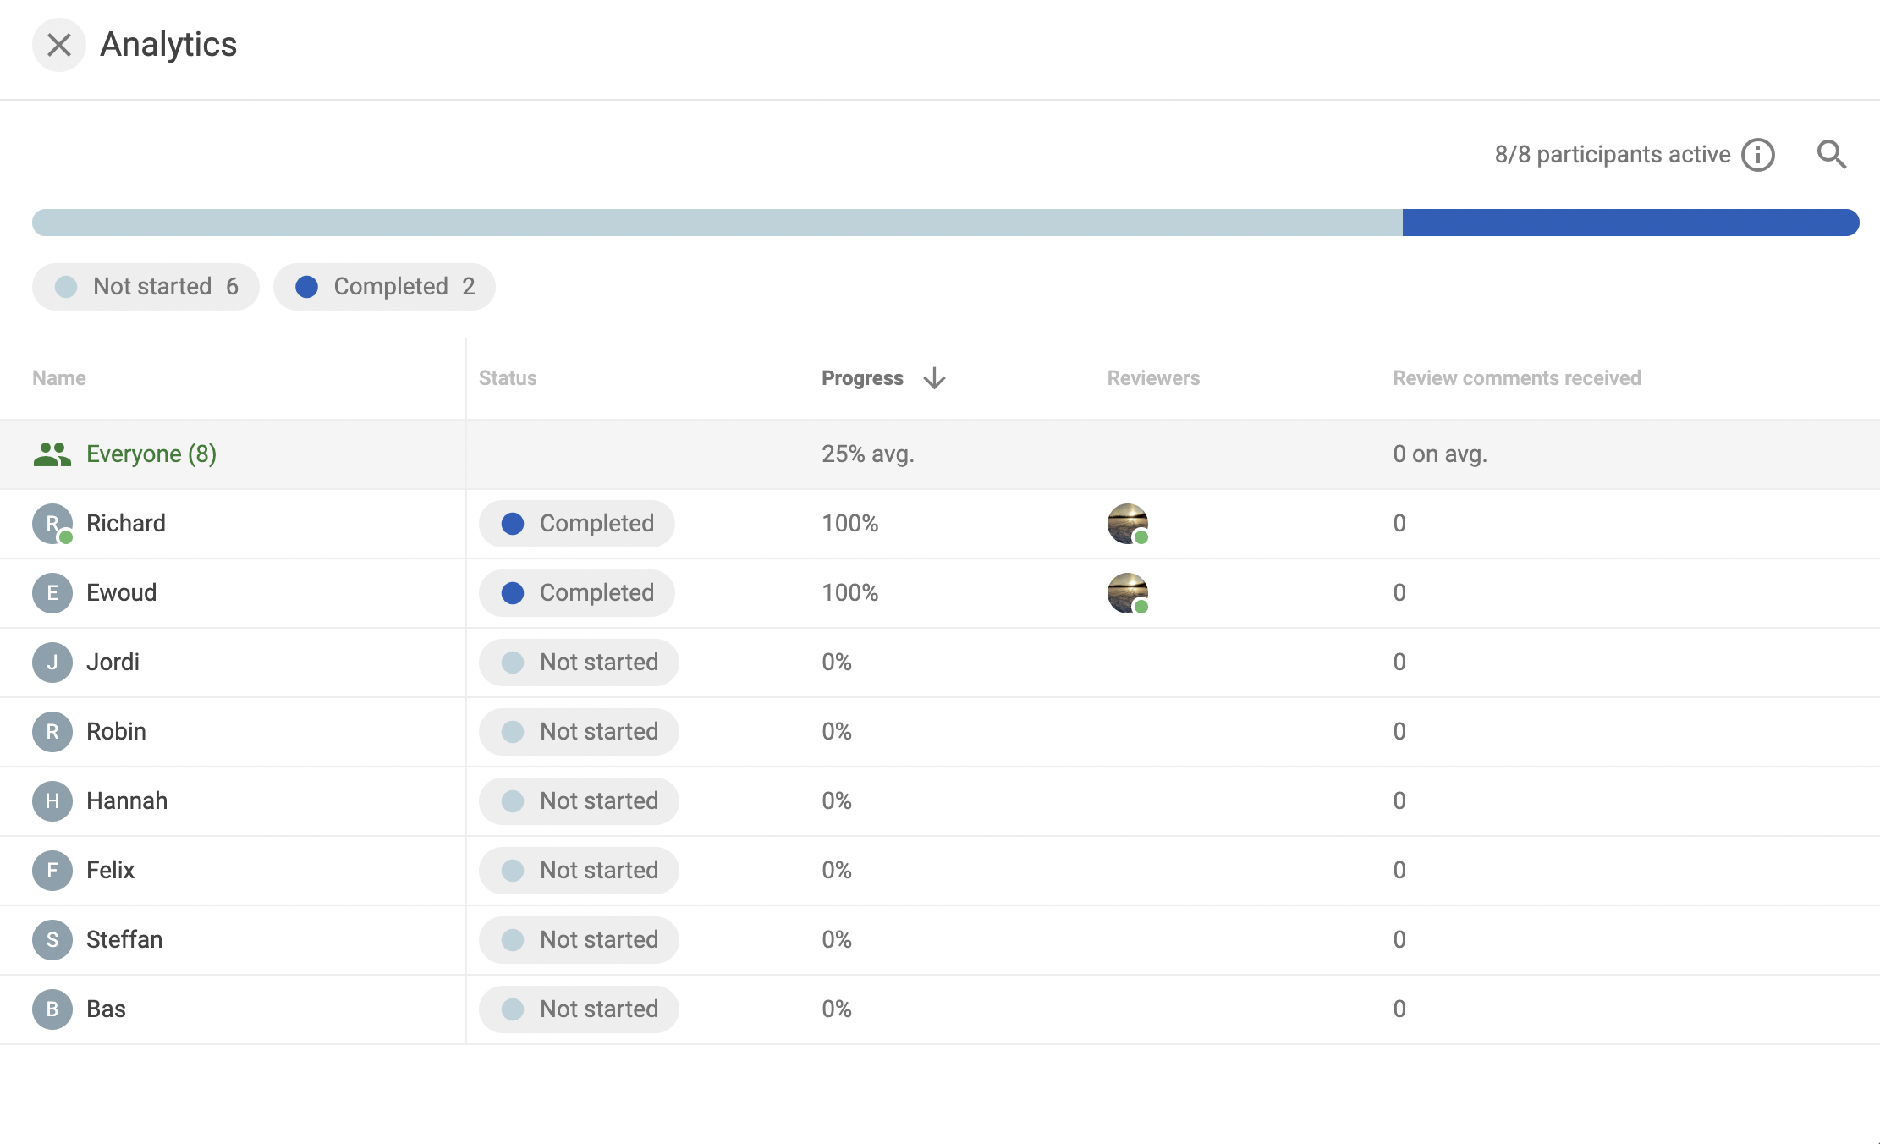Click the 25% avg. progress value
Viewport: 1880px width, 1144px height.
868,454
